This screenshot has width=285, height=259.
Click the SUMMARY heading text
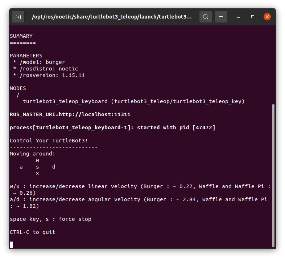point(21,36)
